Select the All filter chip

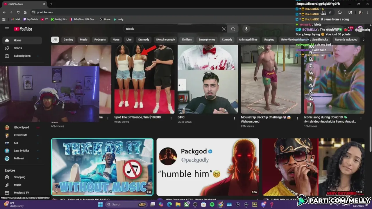[x=55, y=39]
